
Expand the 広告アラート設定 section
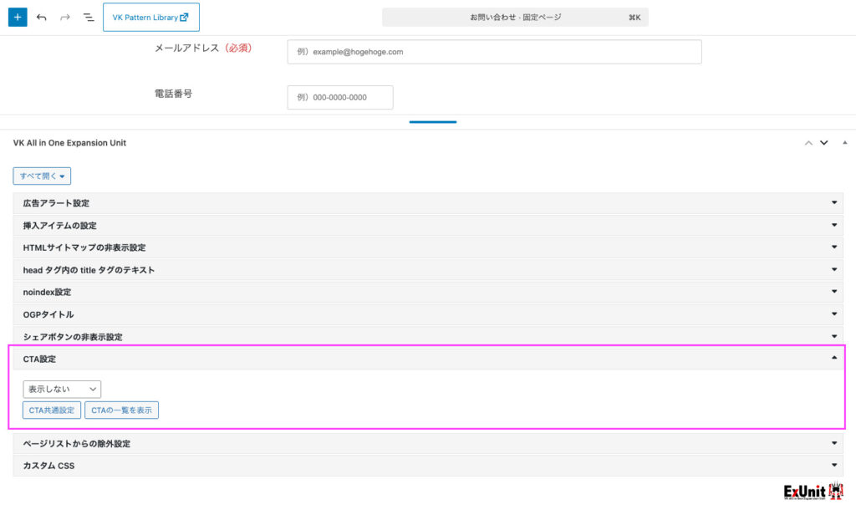point(427,203)
